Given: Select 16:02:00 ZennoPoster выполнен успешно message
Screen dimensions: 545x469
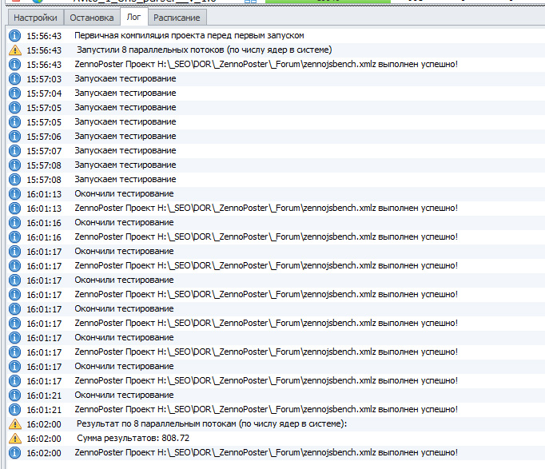Looking at the screenshot, I should tap(266, 453).
